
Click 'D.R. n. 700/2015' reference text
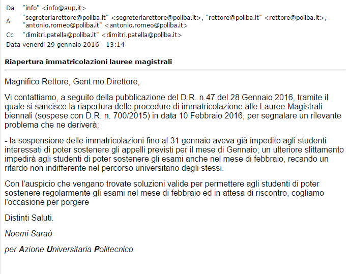[118, 116]
